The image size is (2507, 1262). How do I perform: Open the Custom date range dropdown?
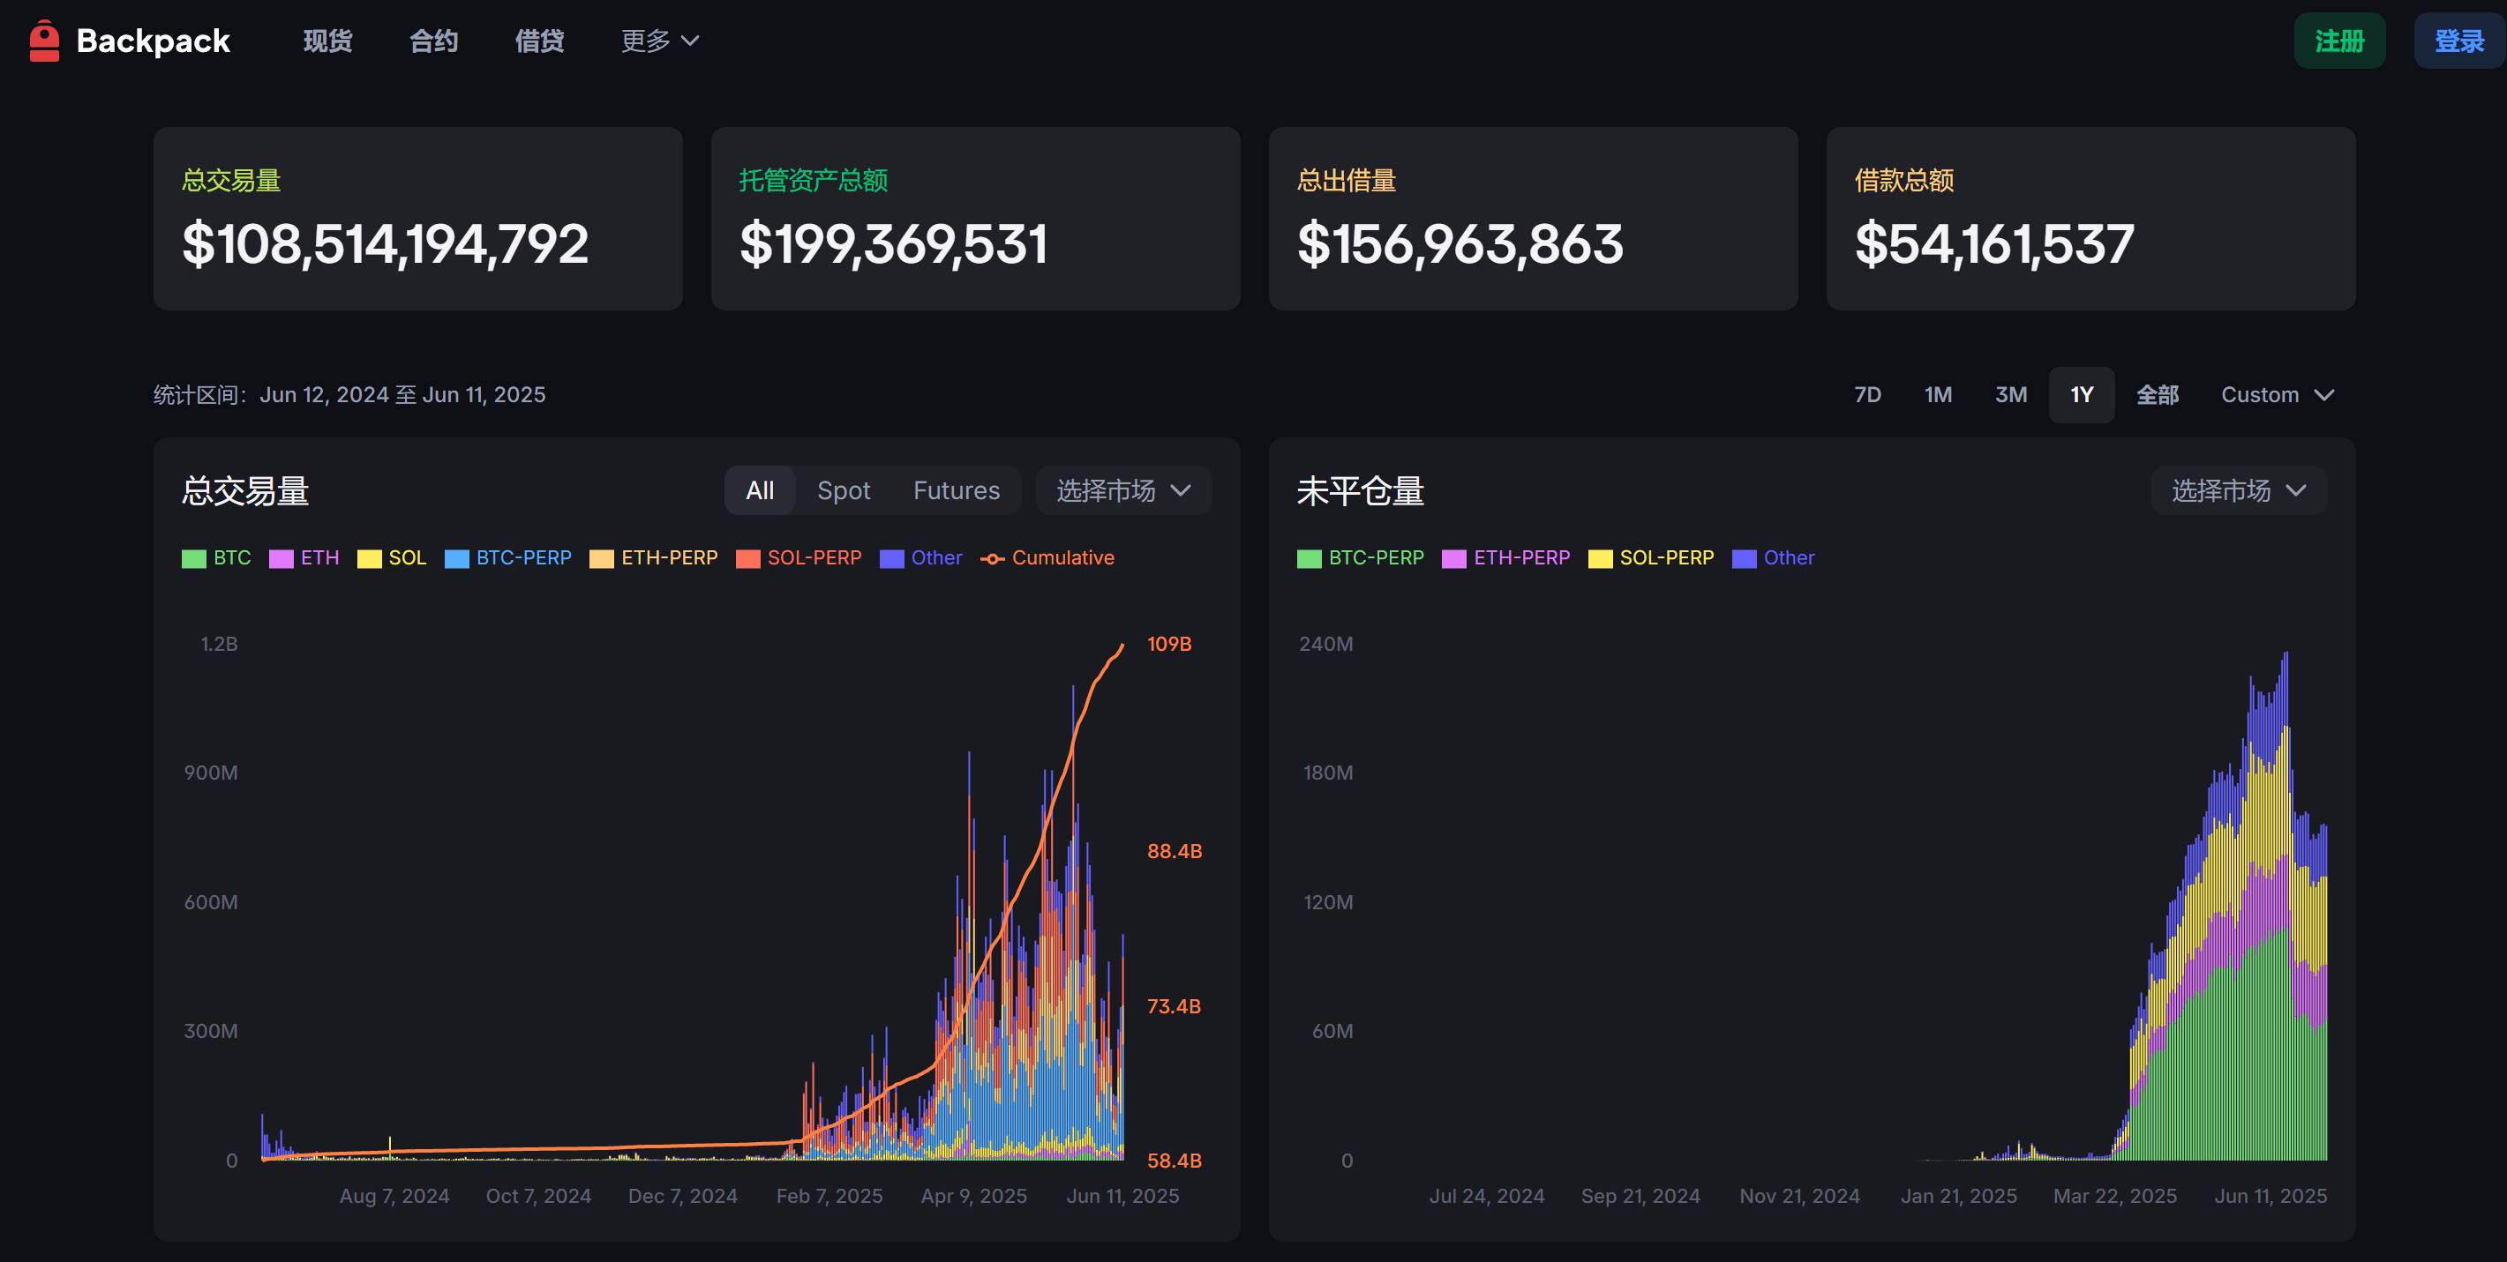pos(2277,395)
